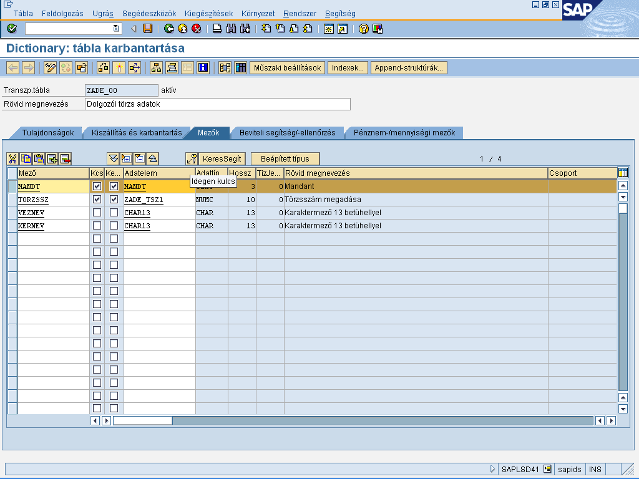Toggle Display/Change mode pencil icon
This screenshot has width=639, height=479.
[x=50, y=67]
